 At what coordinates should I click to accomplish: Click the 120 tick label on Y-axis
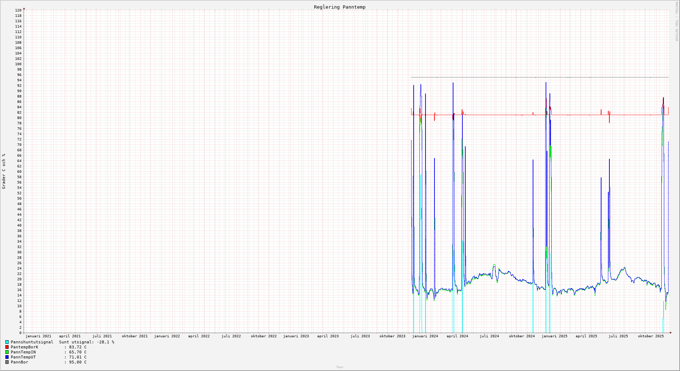click(x=18, y=10)
